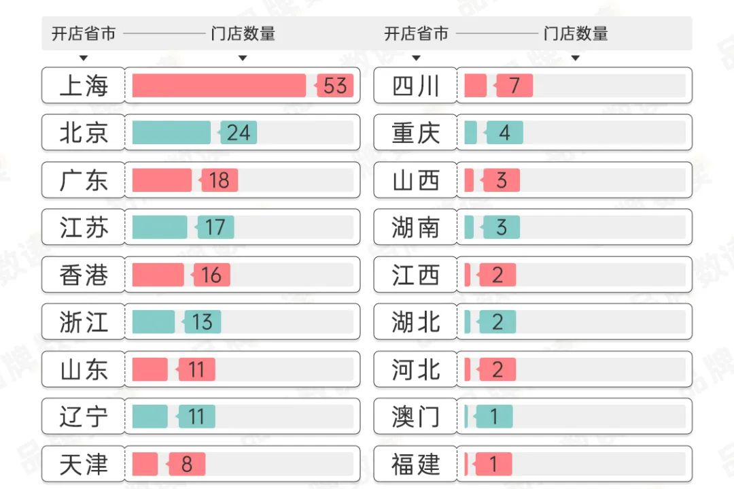This screenshot has width=734, height=489.
Task: Click the arrow under left 门店数量 header
Action: (243, 58)
